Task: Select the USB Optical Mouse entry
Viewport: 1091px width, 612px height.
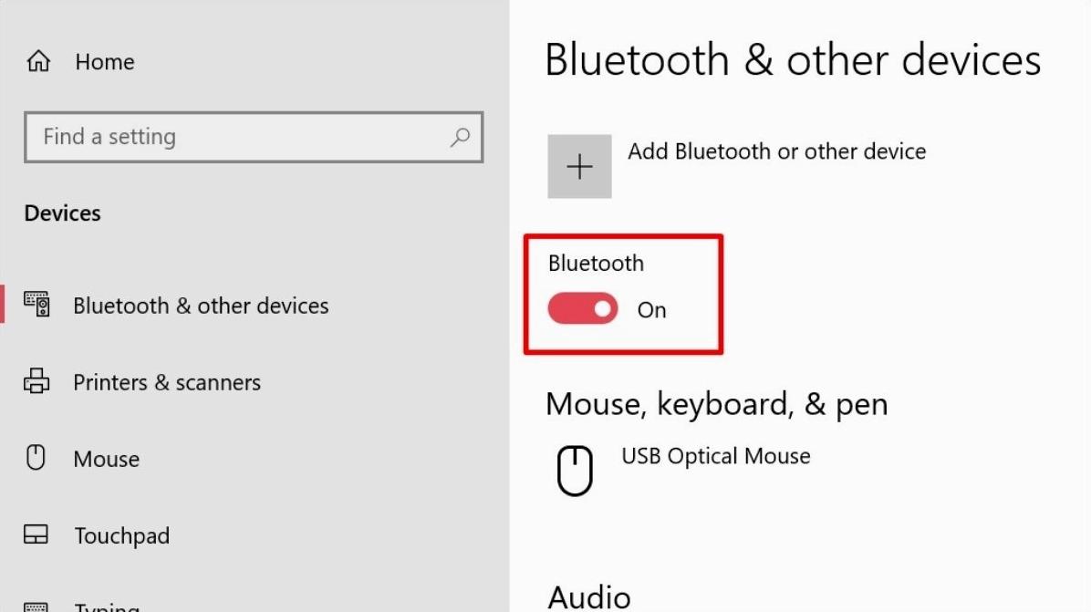Action: coord(716,456)
